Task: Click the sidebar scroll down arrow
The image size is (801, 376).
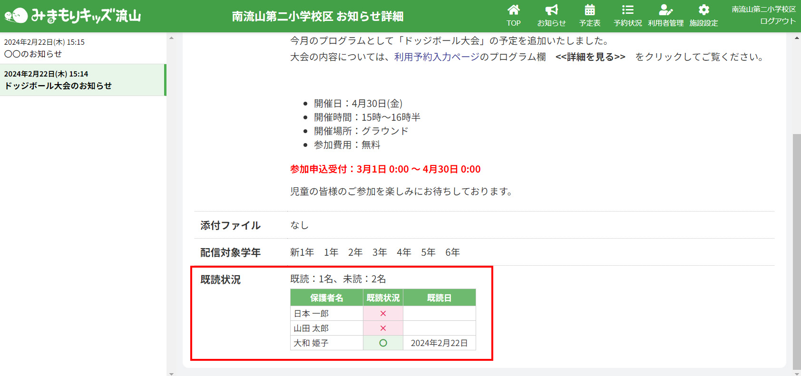Action: tap(171, 374)
